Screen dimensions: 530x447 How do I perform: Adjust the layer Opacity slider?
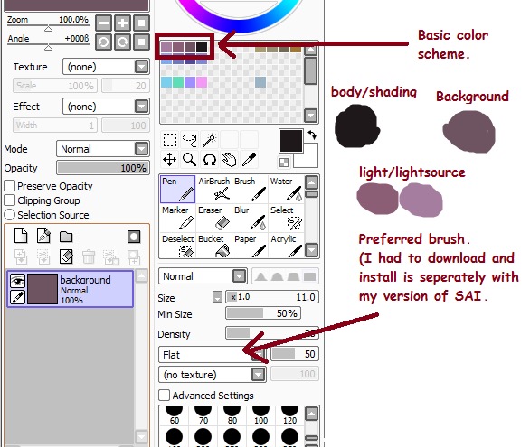(103, 168)
